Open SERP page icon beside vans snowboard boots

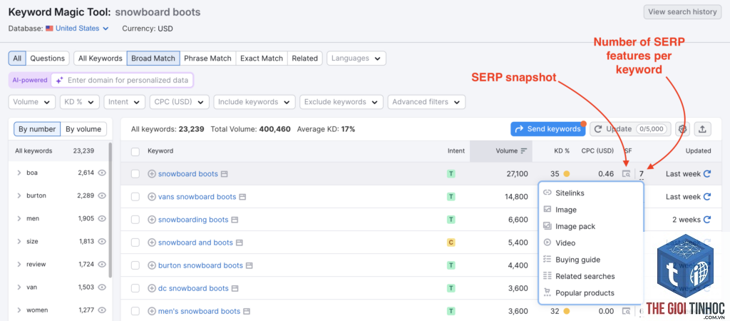pos(242,197)
